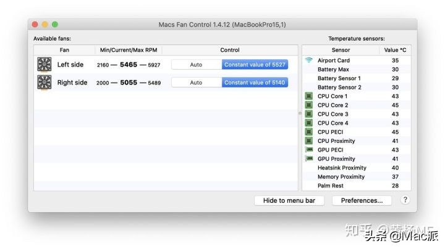Select the Battery Sensor 2 row
Viewport: 445px width, 249px height.
[357, 87]
